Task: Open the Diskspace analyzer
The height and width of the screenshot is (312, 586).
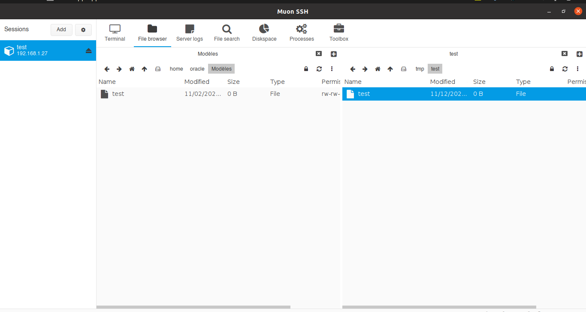Action: tap(264, 32)
